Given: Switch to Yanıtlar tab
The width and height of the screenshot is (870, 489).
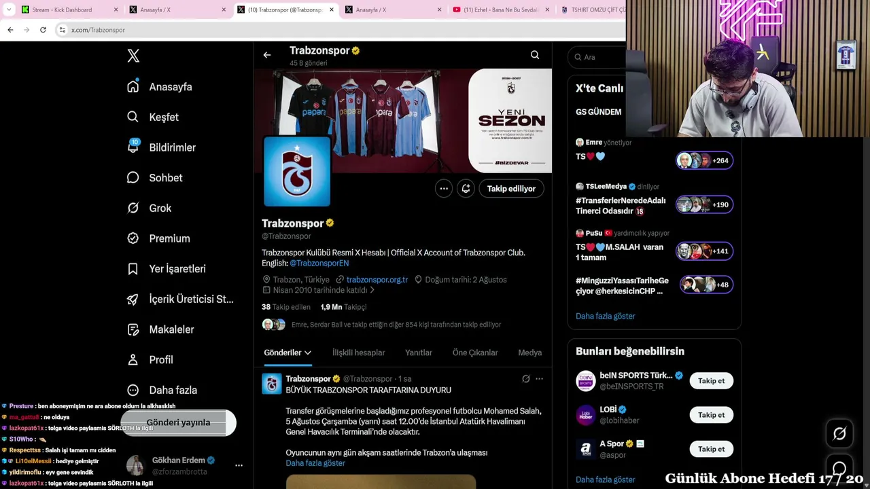Looking at the screenshot, I should pos(419,352).
